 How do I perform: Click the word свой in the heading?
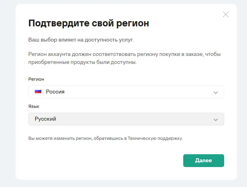click(x=103, y=23)
